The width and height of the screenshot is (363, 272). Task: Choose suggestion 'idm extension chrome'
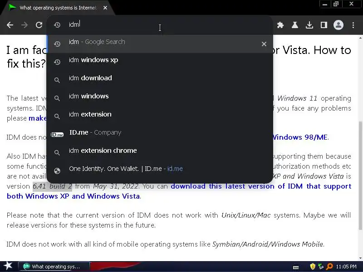160,152
